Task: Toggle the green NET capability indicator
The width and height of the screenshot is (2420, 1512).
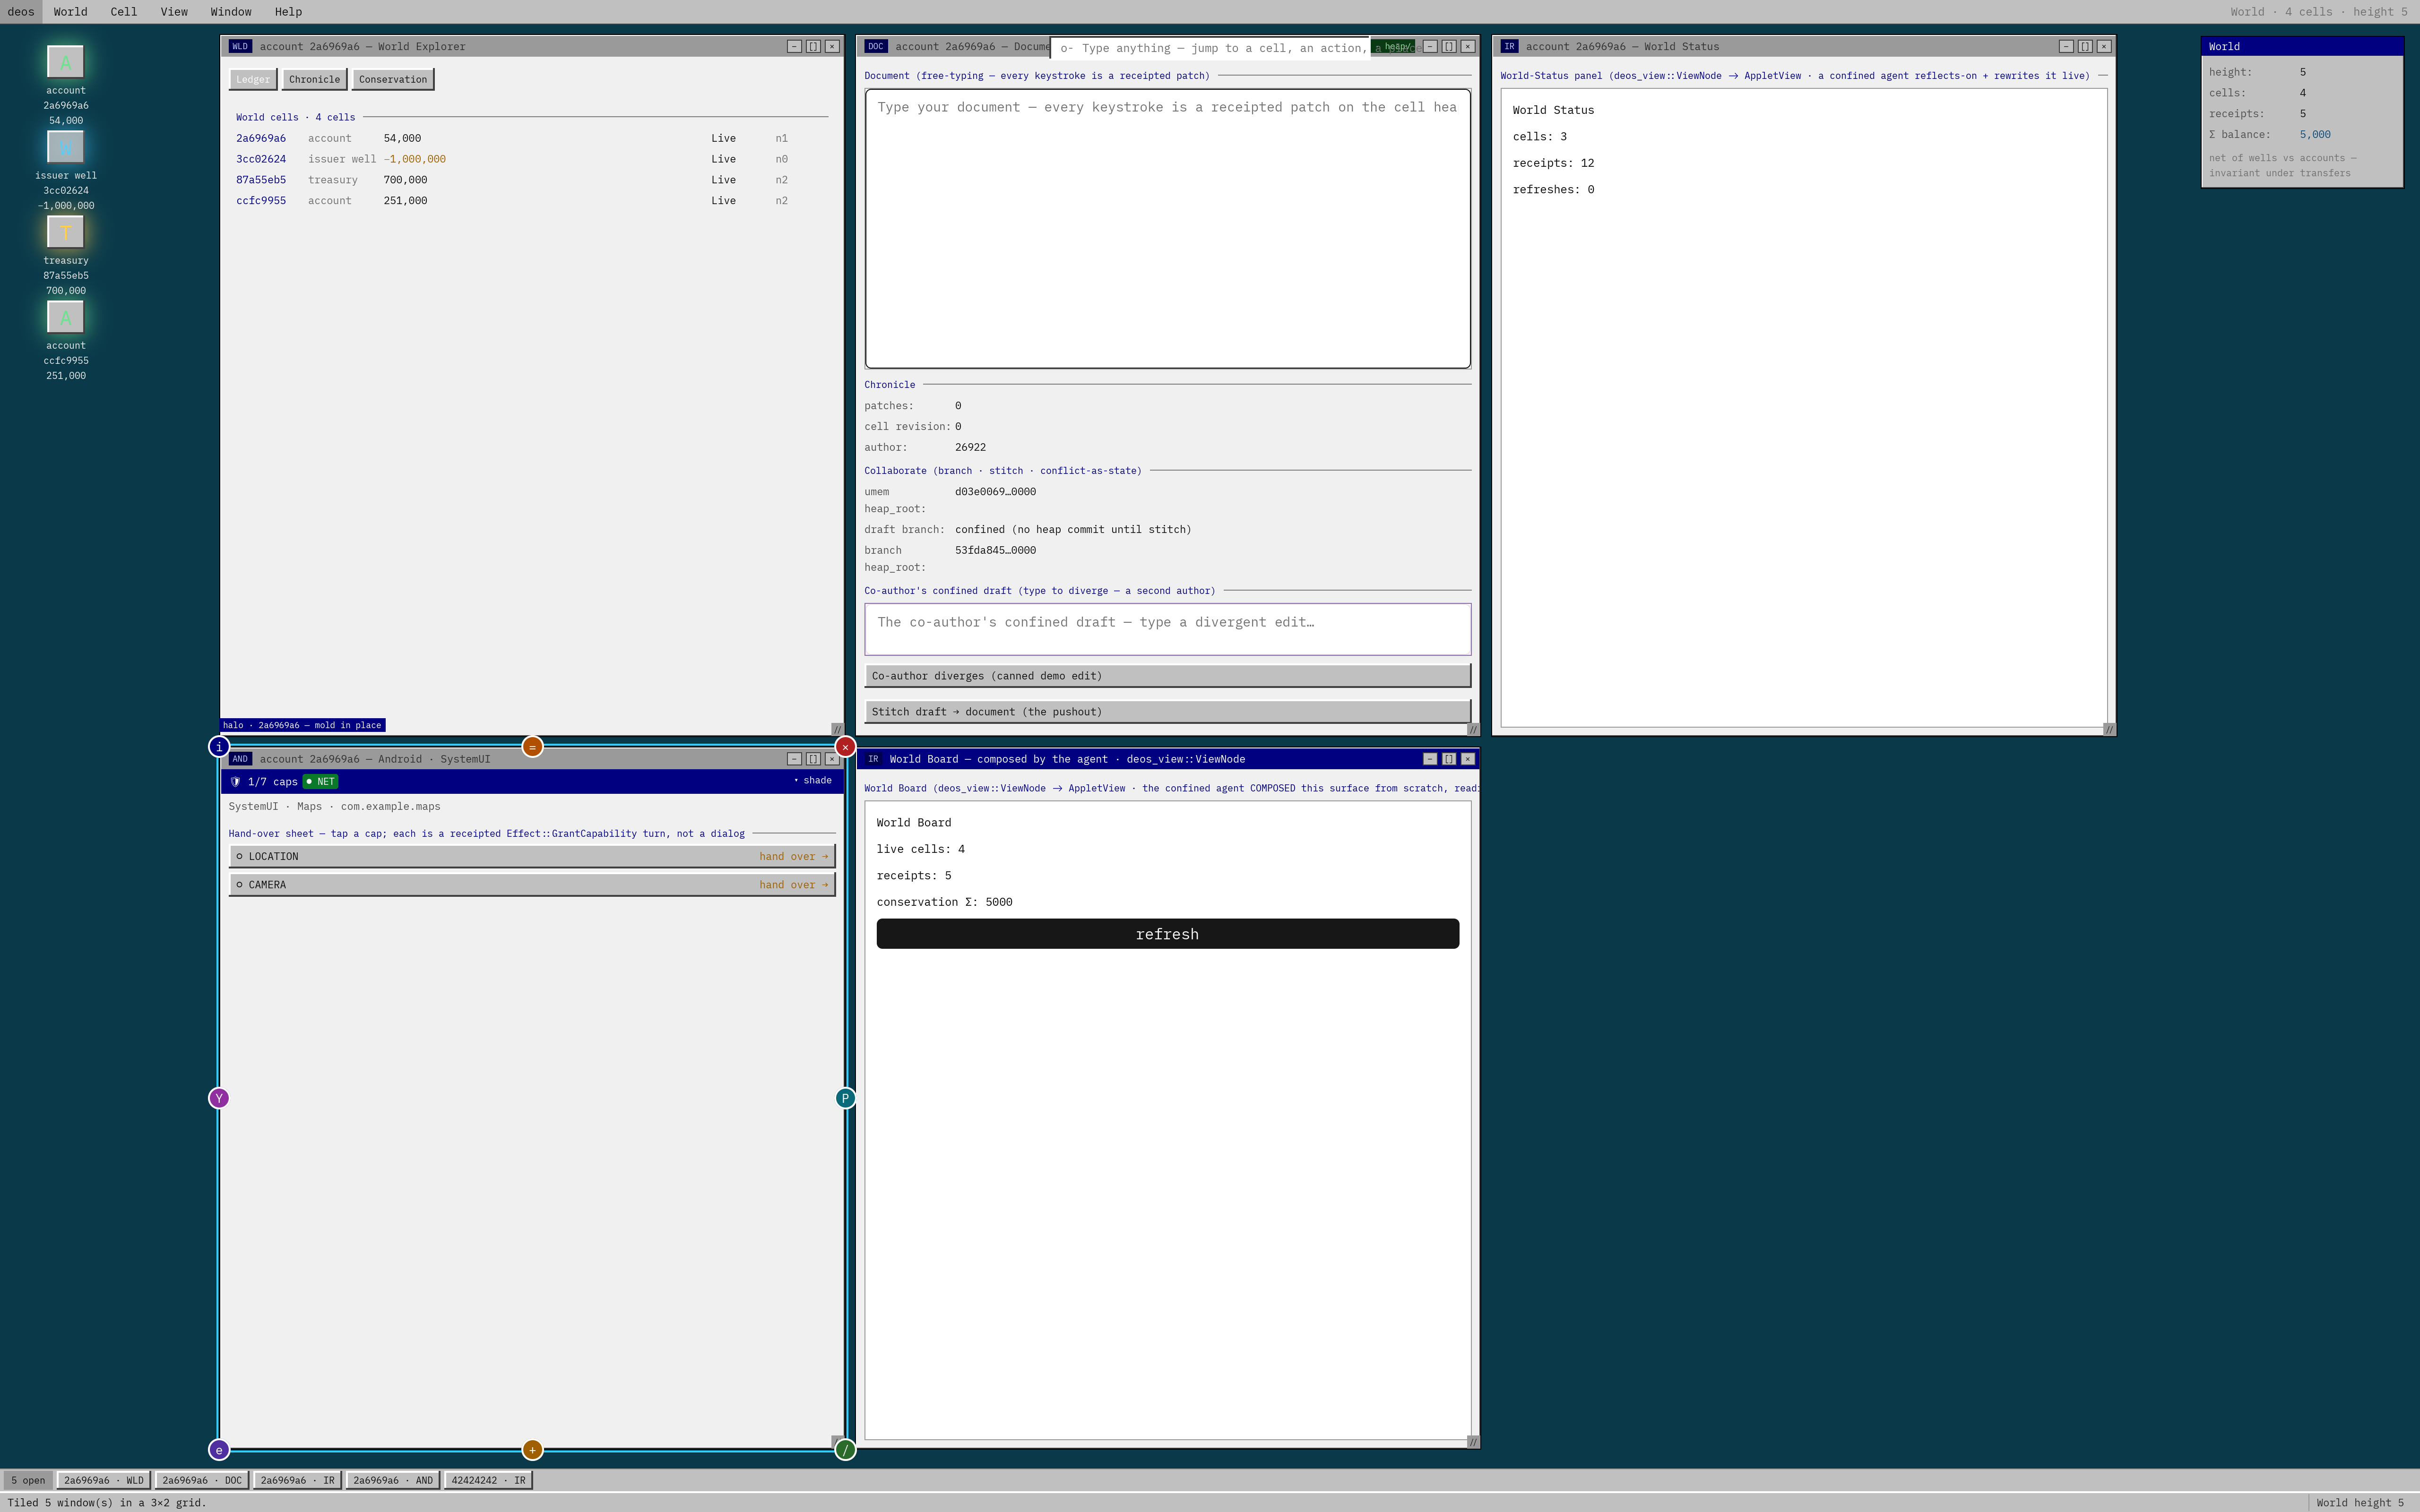Action: (321, 782)
